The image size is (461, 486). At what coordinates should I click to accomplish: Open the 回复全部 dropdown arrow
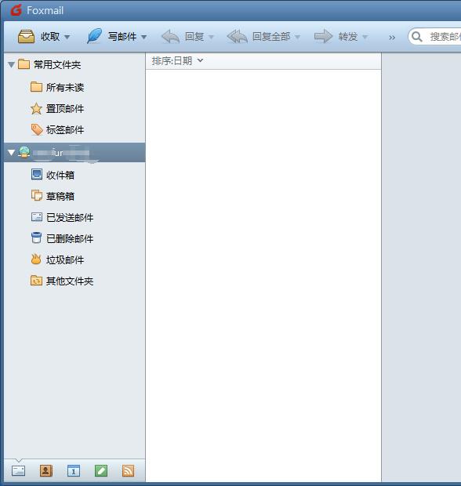tap(298, 37)
